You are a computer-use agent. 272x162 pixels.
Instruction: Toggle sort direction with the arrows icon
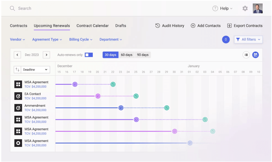pyautogui.click(x=18, y=69)
